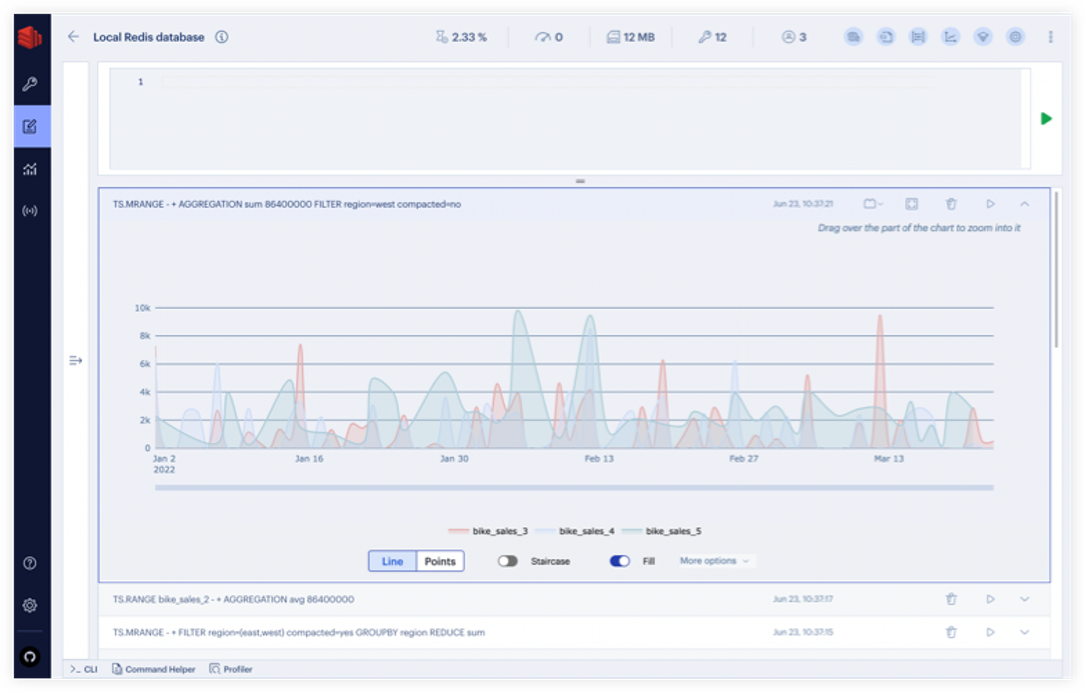Re-run the TS.MRANGE region=west command
The image size is (1085, 692).
click(x=990, y=204)
